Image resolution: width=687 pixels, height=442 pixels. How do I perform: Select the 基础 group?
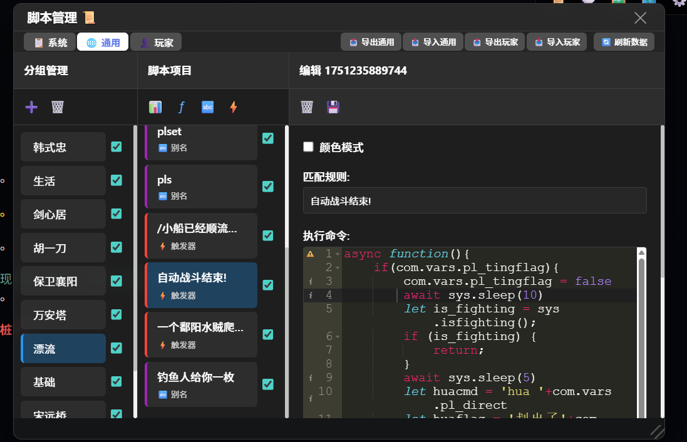[x=63, y=382]
